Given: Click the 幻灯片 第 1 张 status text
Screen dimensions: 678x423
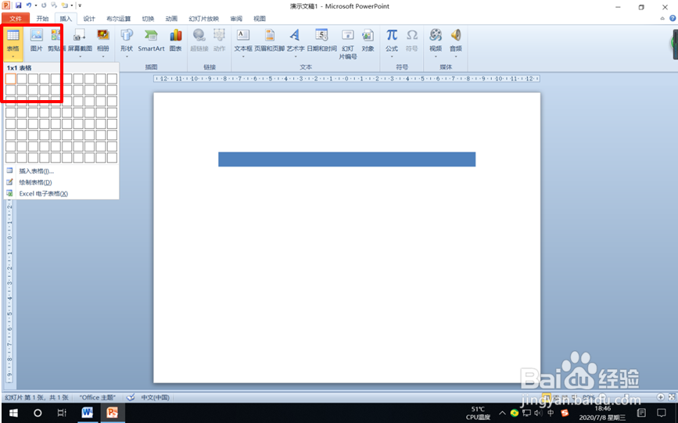Looking at the screenshot, I should [x=37, y=397].
